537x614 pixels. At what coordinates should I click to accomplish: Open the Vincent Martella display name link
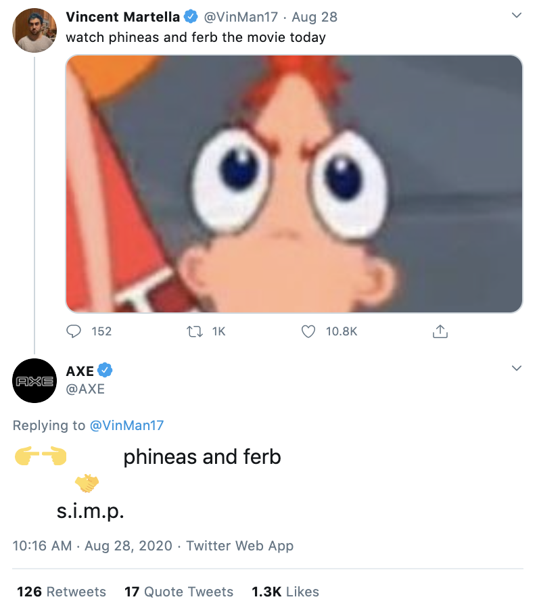tap(123, 17)
